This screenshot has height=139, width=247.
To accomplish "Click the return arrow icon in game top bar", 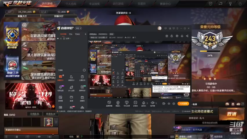I will (x=220, y=4).
